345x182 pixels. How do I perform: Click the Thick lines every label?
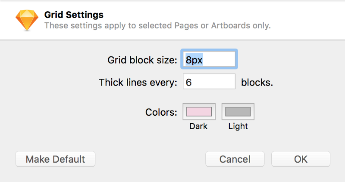click(x=138, y=82)
